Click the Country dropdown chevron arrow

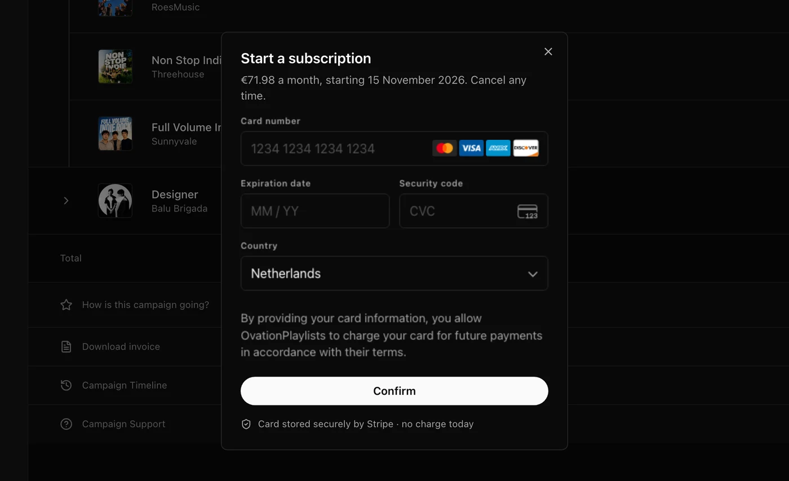[533, 274]
